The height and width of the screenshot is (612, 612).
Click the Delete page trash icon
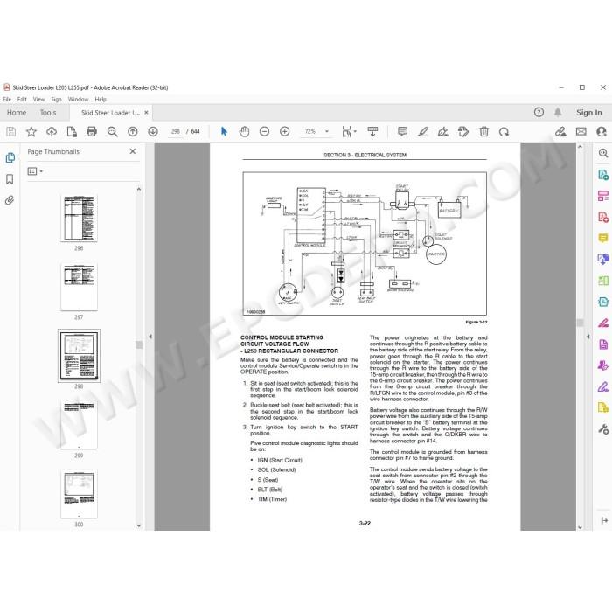coord(484,131)
